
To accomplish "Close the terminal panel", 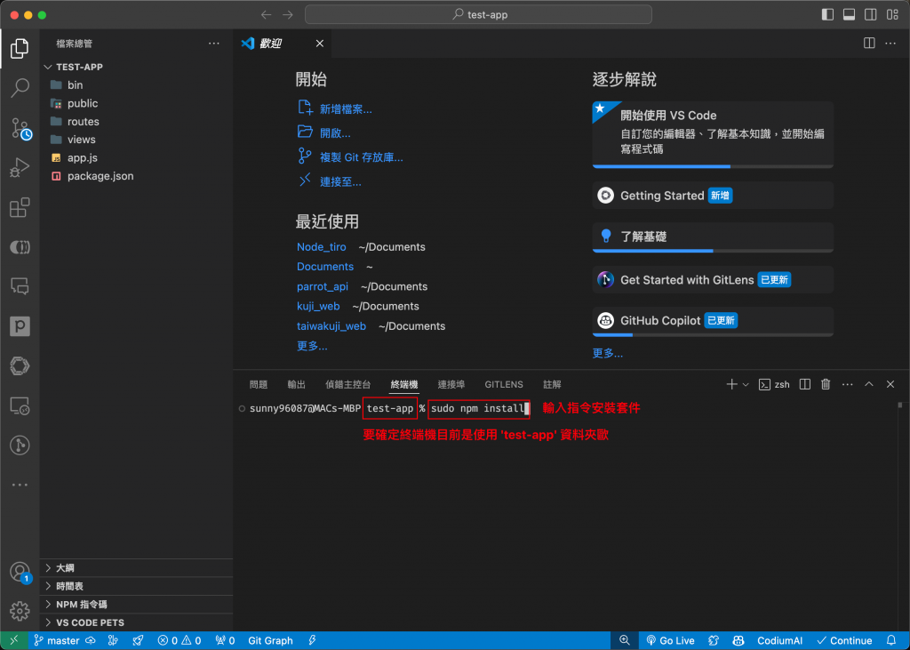I will [890, 384].
